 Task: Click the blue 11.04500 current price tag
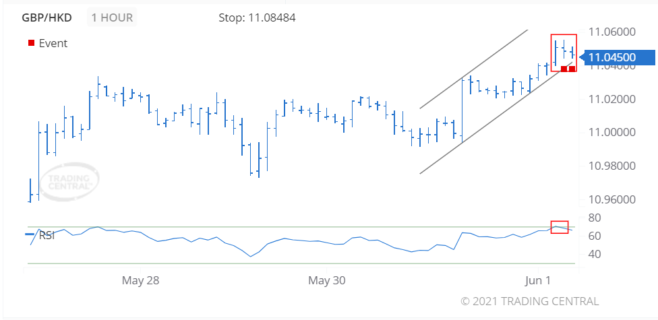620,58
